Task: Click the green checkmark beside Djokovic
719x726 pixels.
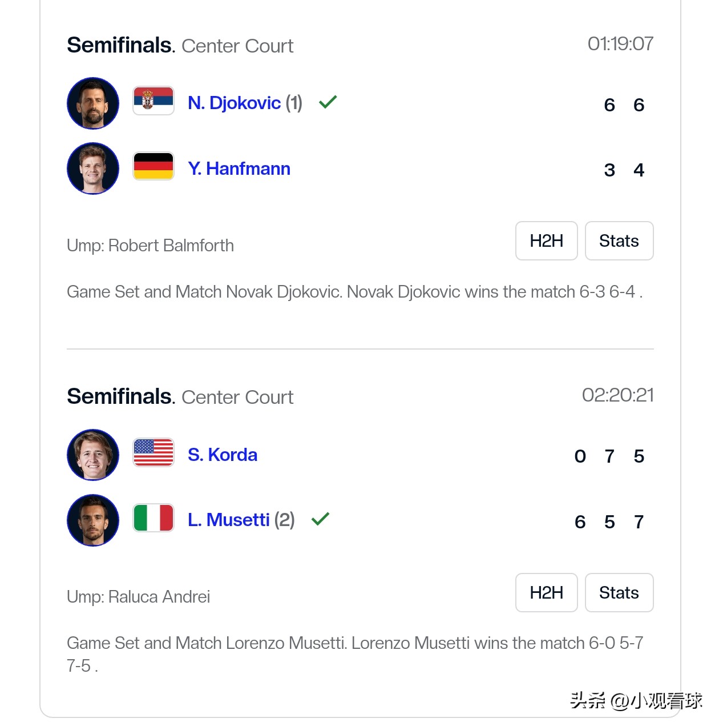Action: coord(328,102)
